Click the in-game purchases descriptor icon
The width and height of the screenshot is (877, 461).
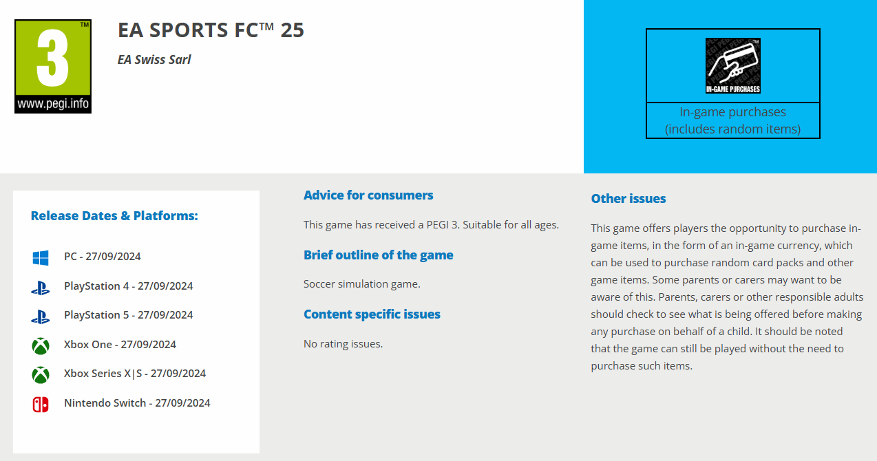pyautogui.click(x=732, y=65)
